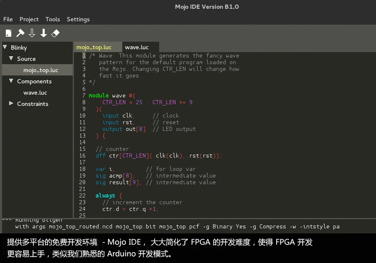Select wave.luc in the project tree
This screenshot has height=263, width=376.
[x=35, y=93]
